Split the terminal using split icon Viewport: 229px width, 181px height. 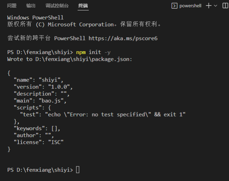(x=225, y=6)
